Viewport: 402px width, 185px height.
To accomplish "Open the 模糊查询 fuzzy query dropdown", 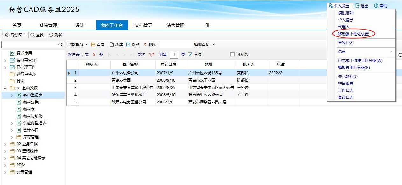I will click(204, 45).
